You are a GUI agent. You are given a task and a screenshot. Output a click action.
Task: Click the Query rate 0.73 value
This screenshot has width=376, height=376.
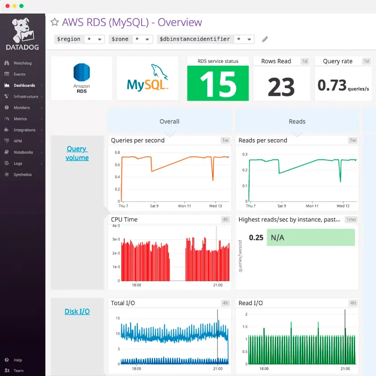click(x=332, y=85)
